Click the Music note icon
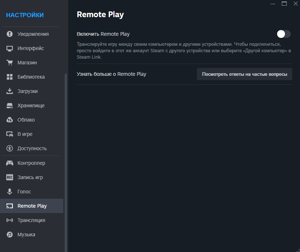The width and height of the screenshot is (300, 252). (10, 234)
